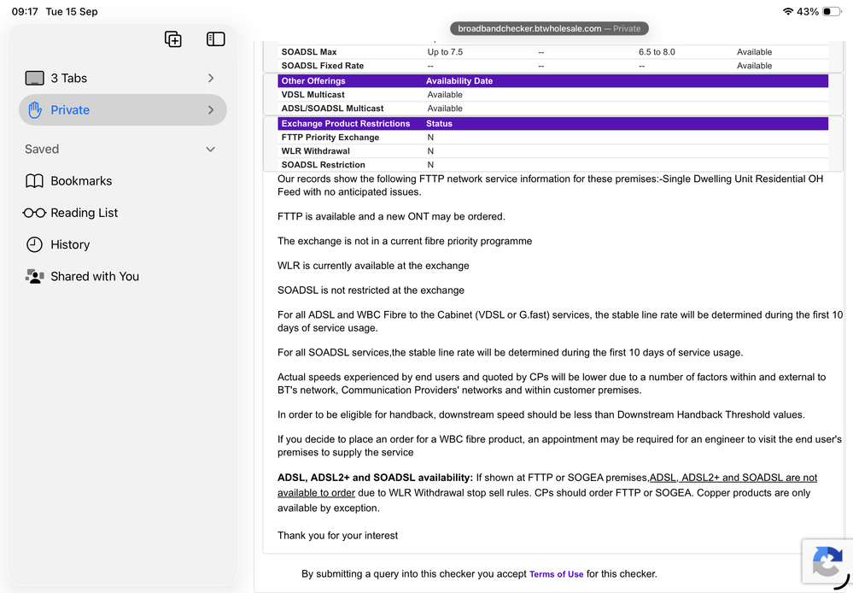Tap the battery indicator icon
Screen dimensions: 853x593
click(832, 11)
